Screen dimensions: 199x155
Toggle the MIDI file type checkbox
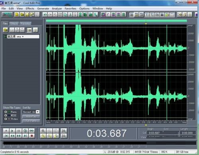6,115
